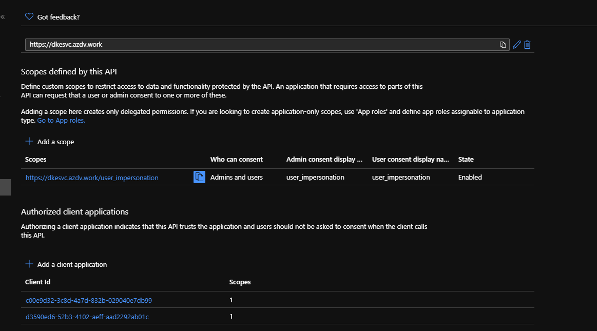Delete the Application ID URI via trash icon
This screenshot has width=597, height=331.
click(x=527, y=45)
